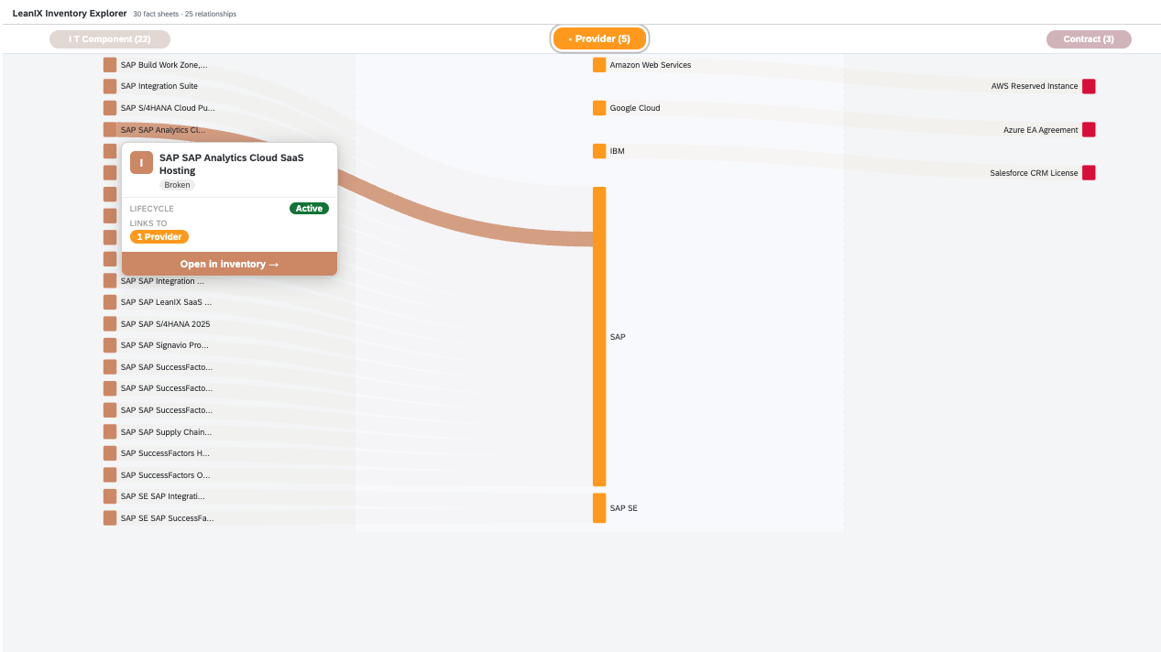Select the SAP SAP Analytics Cl... node square
The image size is (1161, 652).
click(110, 130)
